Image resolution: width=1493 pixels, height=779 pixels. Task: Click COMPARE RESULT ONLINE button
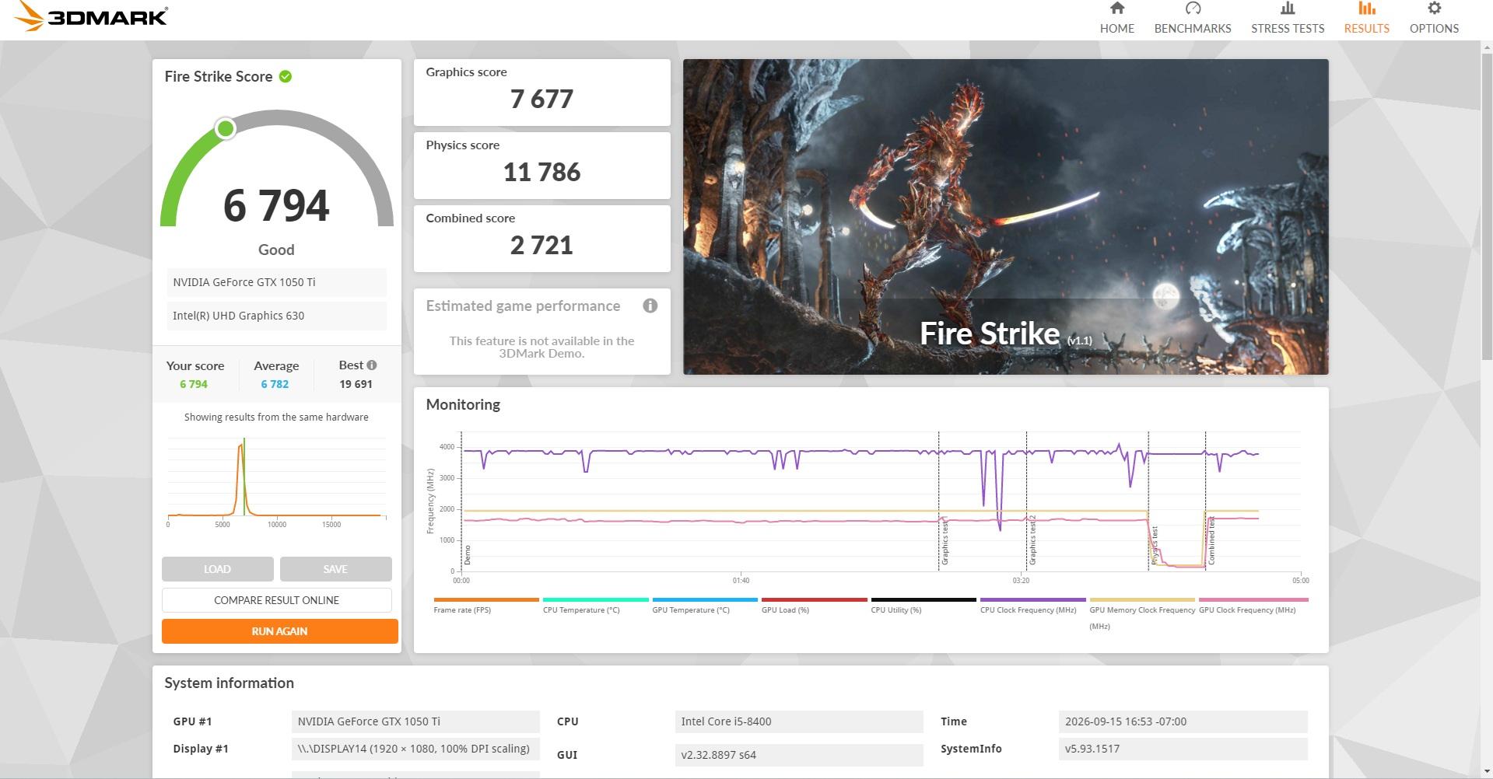pyautogui.click(x=276, y=600)
